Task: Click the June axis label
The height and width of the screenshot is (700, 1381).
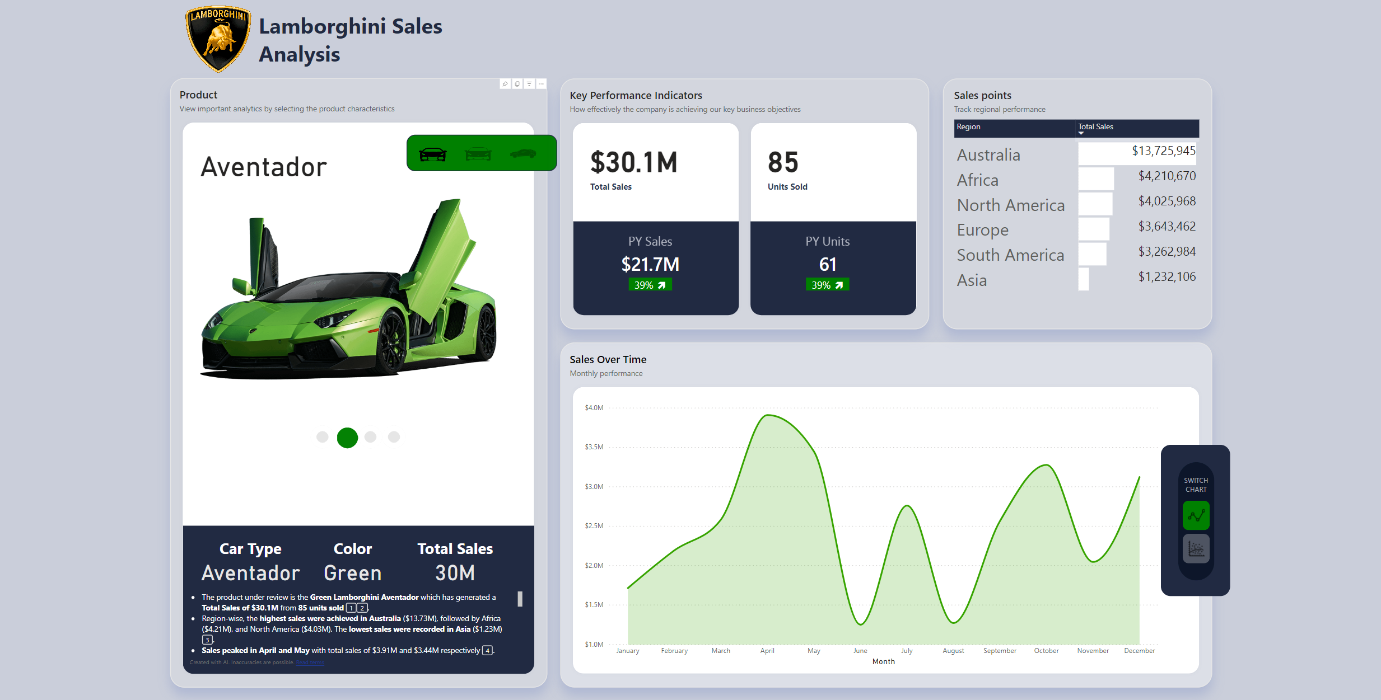Action: click(860, 651)
